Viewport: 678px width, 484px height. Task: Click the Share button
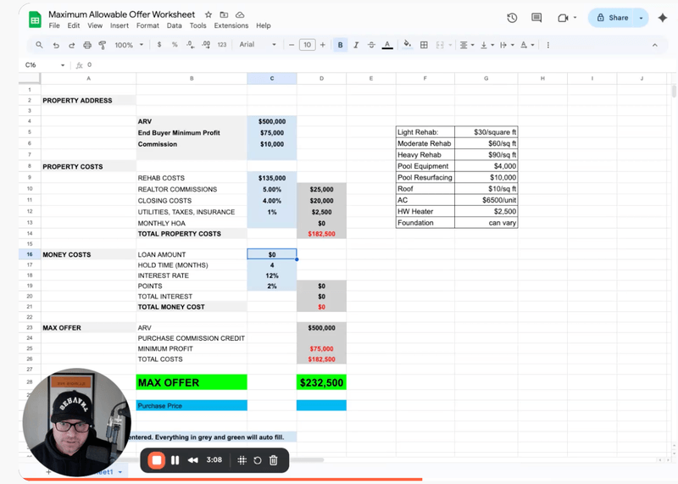612,18
